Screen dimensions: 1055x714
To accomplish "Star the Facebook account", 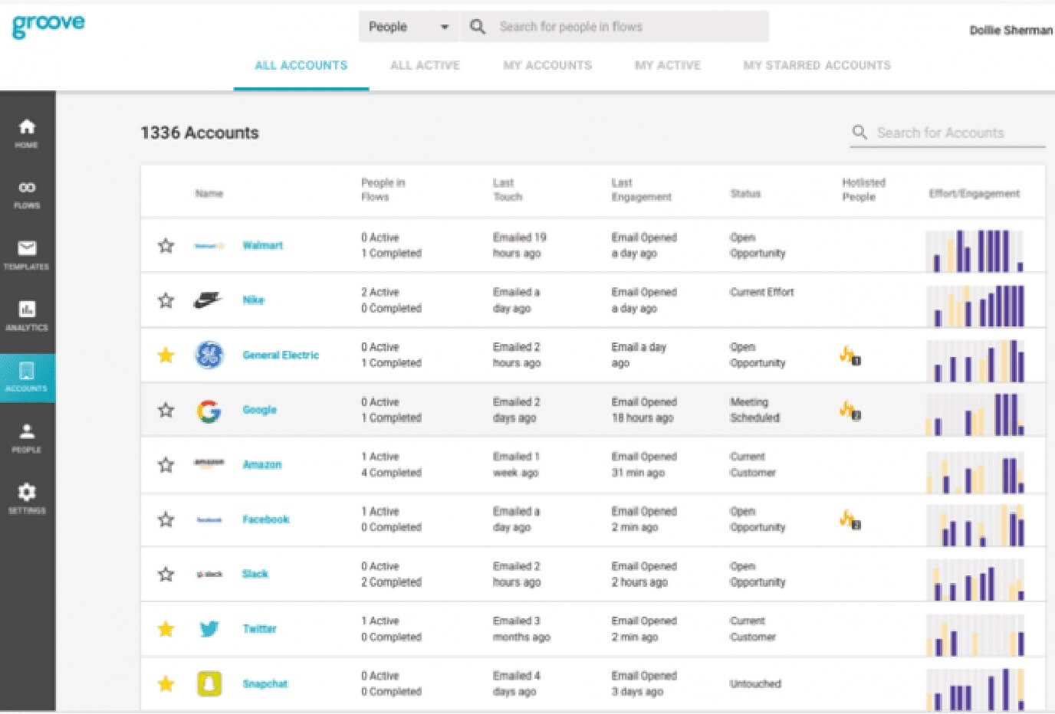I will pos(166,519).
